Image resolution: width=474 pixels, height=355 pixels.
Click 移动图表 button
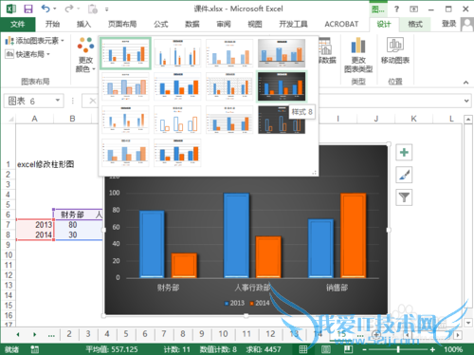(395, 50)
